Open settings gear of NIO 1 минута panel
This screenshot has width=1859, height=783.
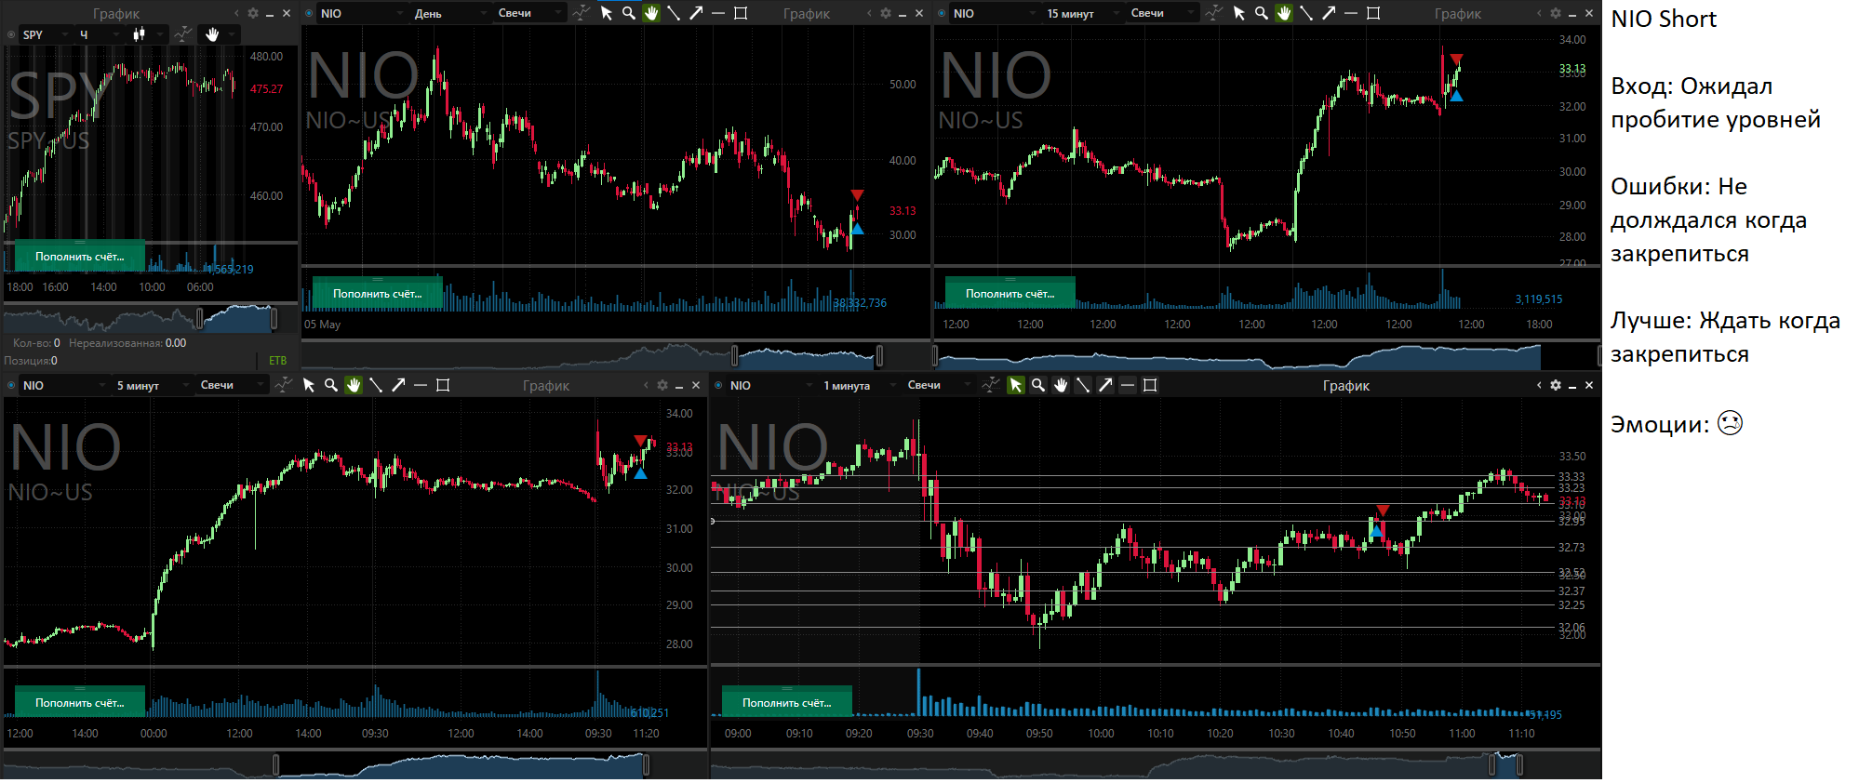1556,385
